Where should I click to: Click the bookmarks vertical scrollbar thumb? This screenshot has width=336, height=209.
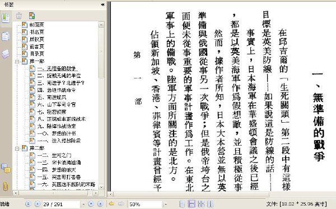(x=101, y=53)
